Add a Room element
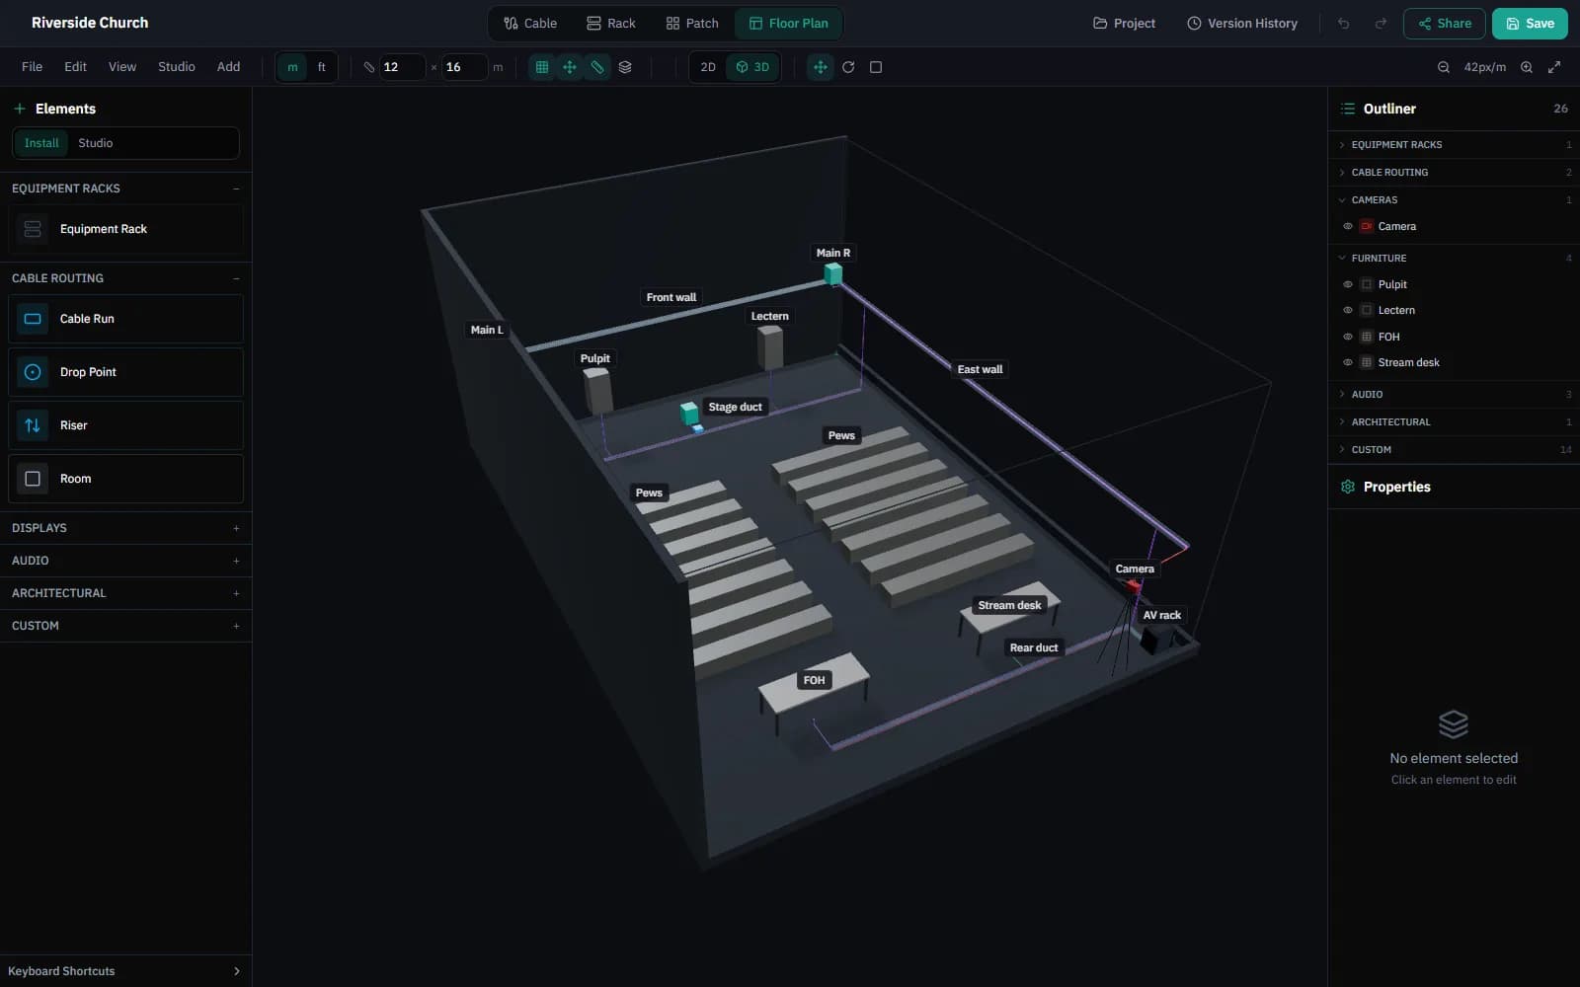 click(125, 479)
